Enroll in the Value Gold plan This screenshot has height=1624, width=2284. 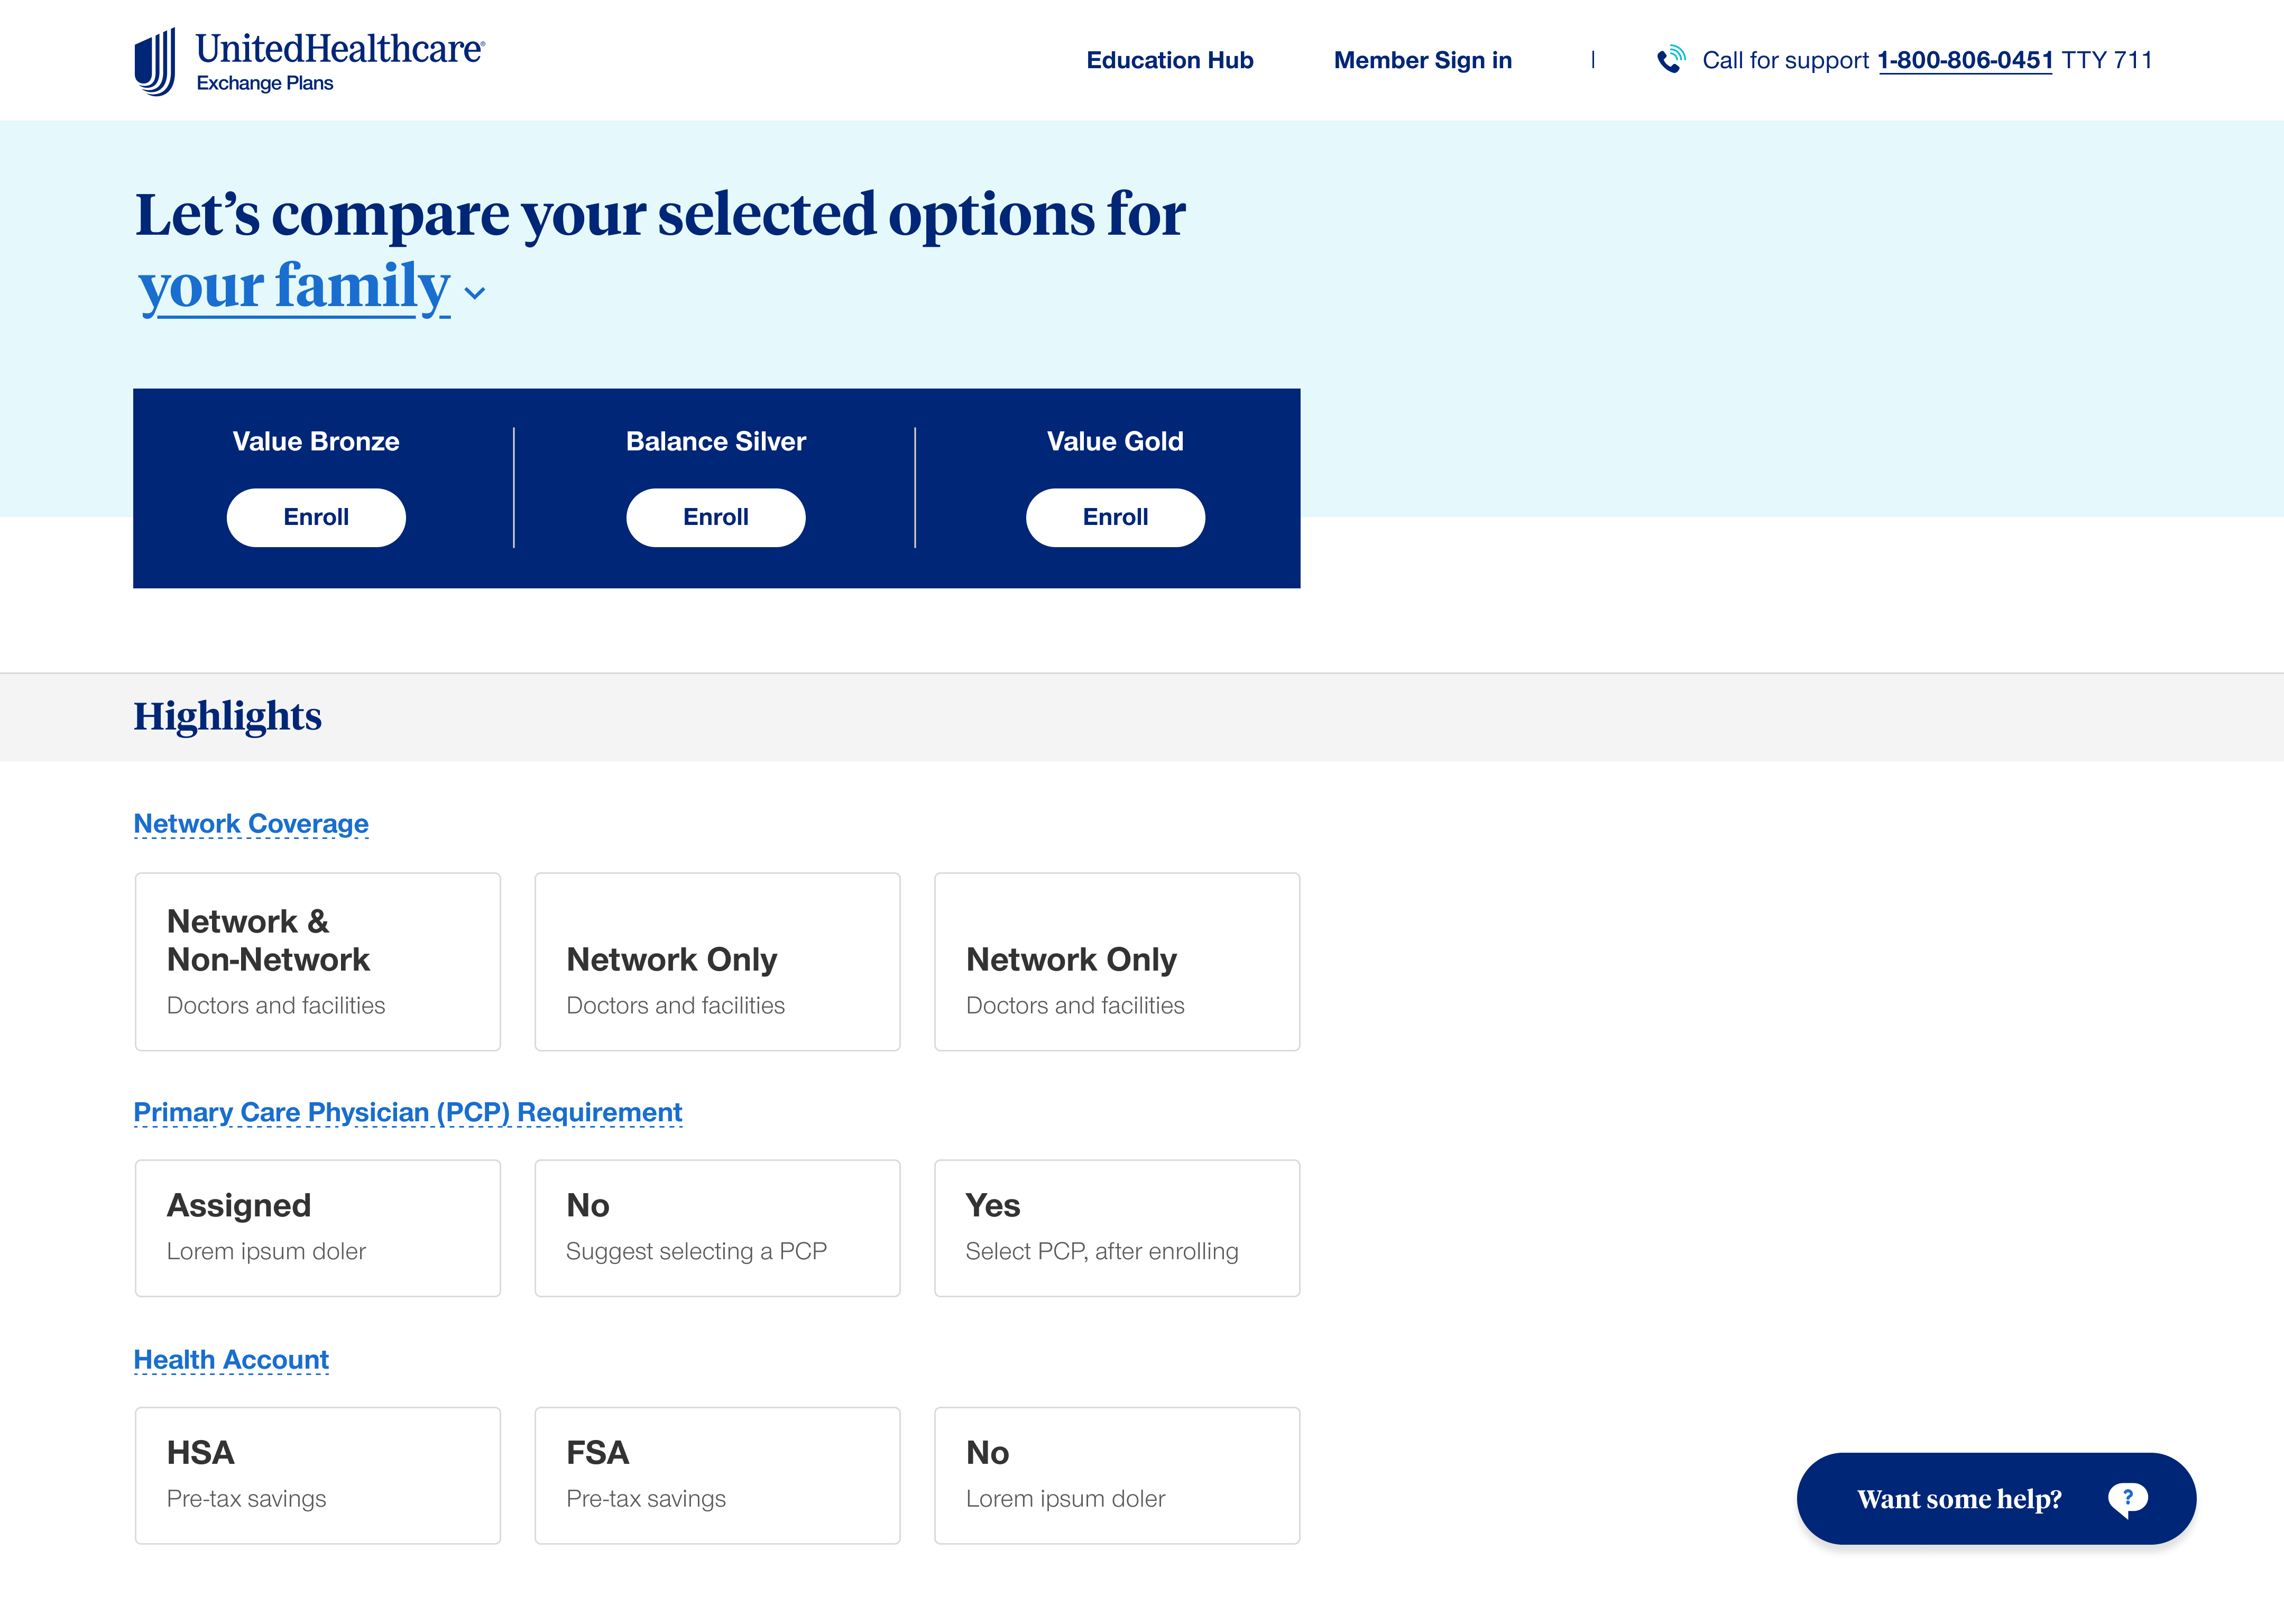point(1115,517)
